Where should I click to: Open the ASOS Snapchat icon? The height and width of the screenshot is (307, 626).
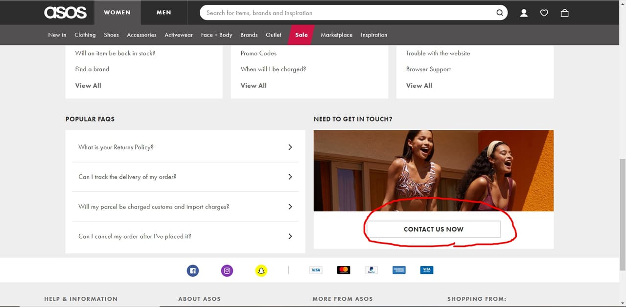click(261, 270)
